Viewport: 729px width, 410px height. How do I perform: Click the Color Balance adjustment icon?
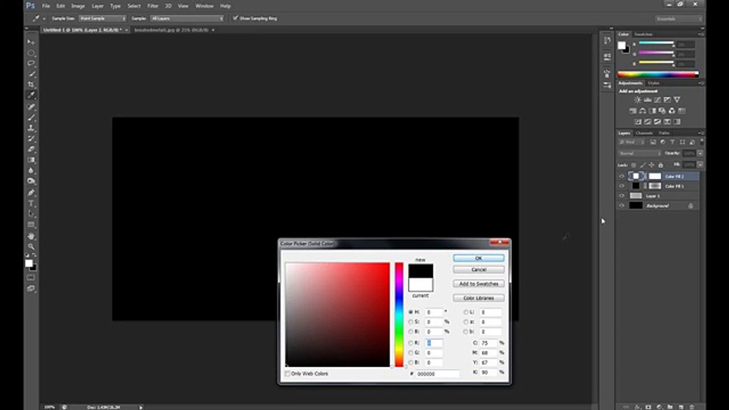pyautogui.click(x=642, y=111)
